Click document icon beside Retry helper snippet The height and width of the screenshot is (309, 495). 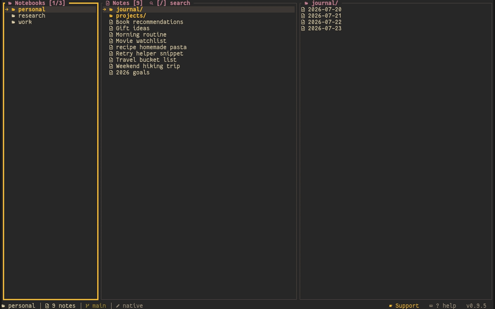coord(111,54)
